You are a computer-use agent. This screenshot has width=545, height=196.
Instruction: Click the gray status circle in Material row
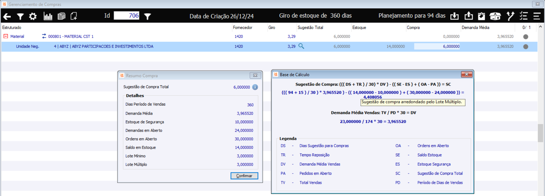pos(526,37)
